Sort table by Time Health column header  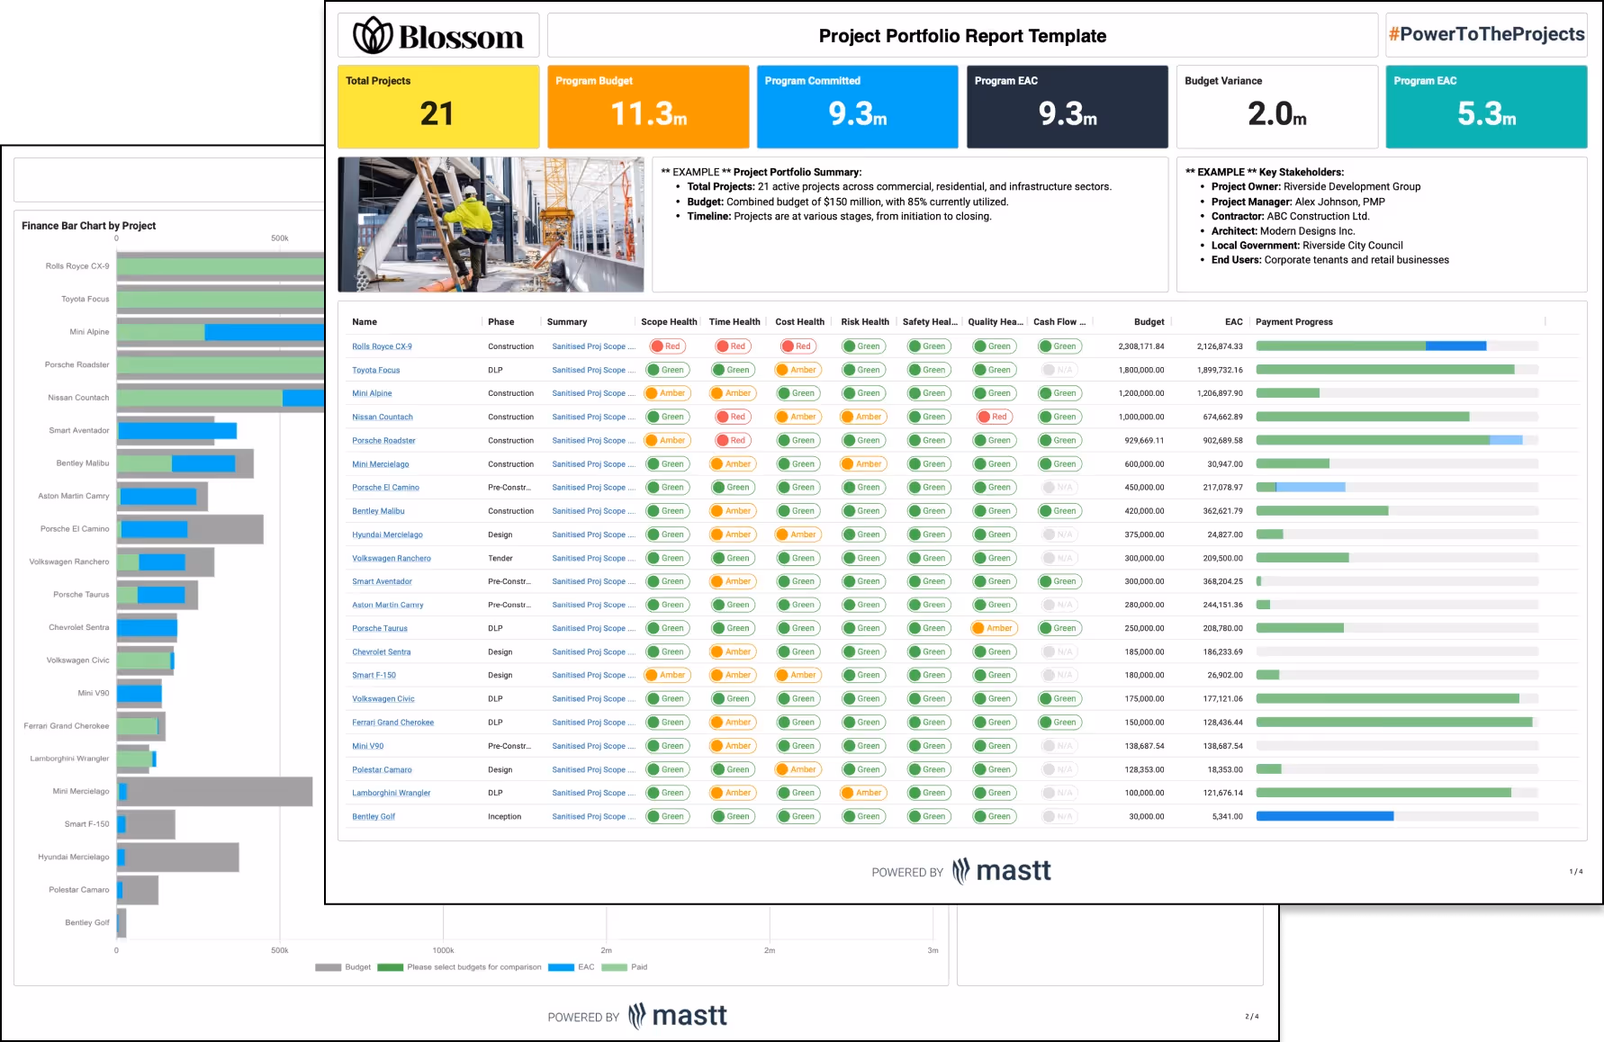734,322
